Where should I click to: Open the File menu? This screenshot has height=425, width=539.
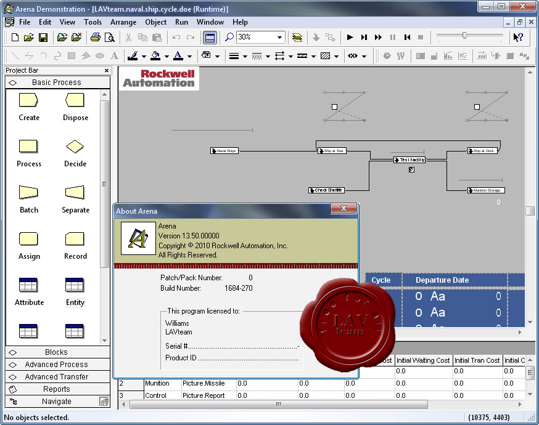pos(25,22)
